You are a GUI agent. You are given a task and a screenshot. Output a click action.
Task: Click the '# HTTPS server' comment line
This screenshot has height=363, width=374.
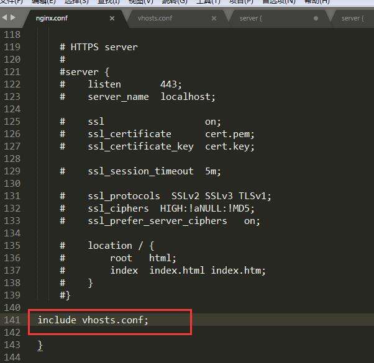tap(98, 47)
